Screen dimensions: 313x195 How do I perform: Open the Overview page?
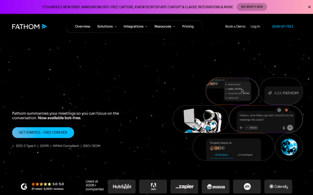(x=82, y=26)
